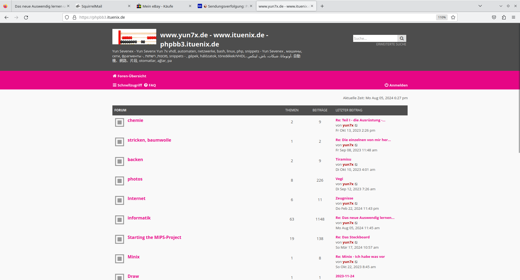Screen dimensions: 520x280
Task: Click the chemie forum status icon
Action: 119,122
